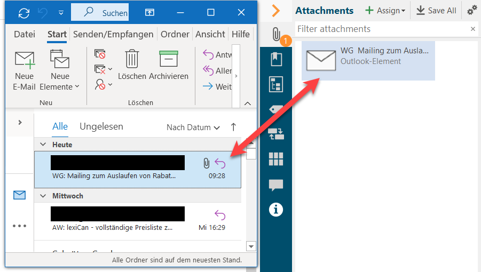
Task: Show the info panel in the sidebar
Action: pyautogui.click(x=276, y=210)
